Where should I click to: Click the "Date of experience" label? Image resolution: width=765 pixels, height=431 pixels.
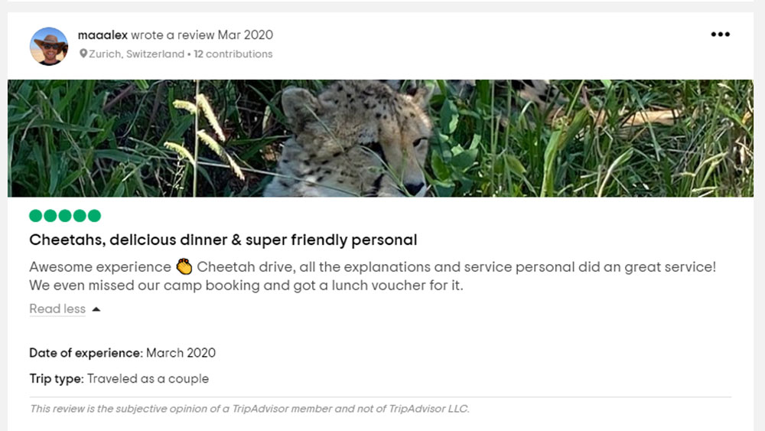coord(86,353)
